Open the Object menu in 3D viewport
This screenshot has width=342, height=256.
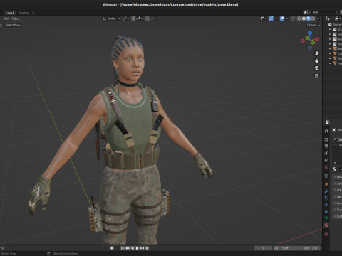16,18
